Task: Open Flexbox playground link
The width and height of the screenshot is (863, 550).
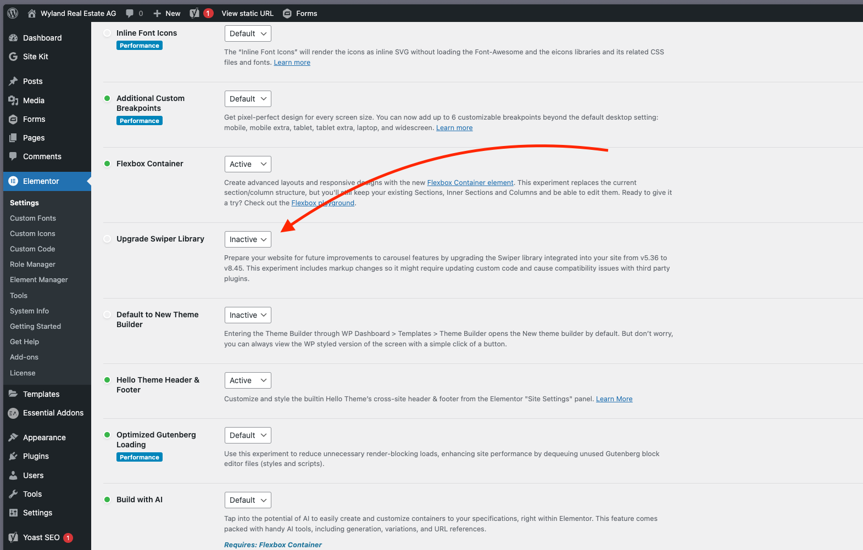Action: click(x=323, y=203)
